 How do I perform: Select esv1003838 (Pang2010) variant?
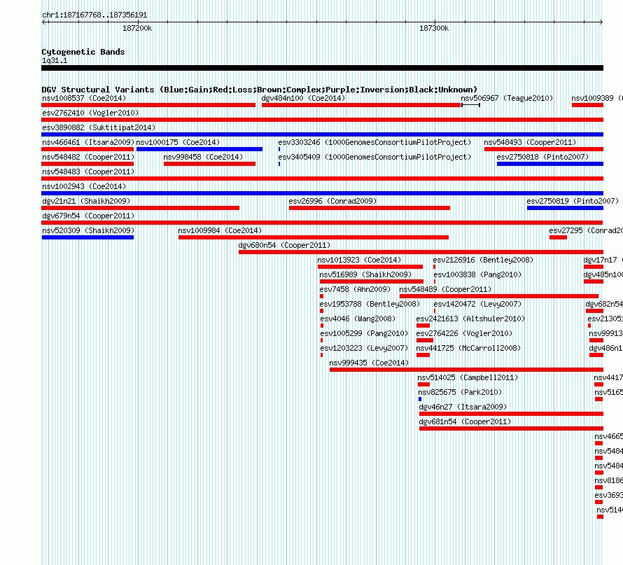click(x=477, y=274)
